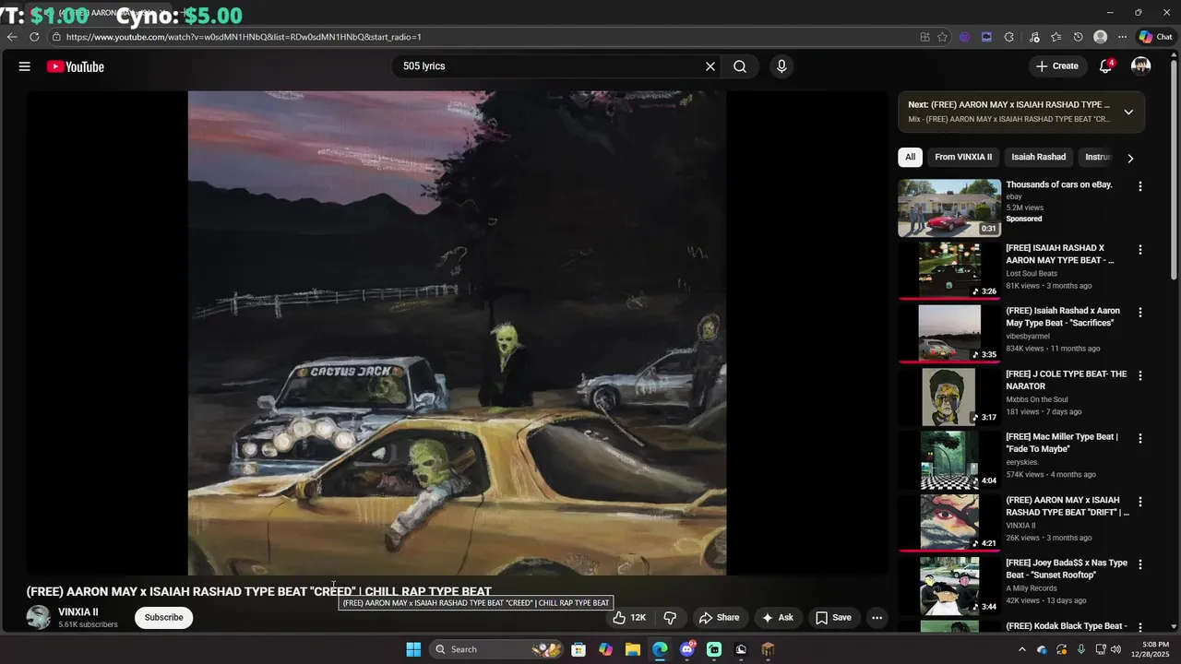Open the Windows Start menu
The image size is (1181, 664).
(x=413, y=649)
